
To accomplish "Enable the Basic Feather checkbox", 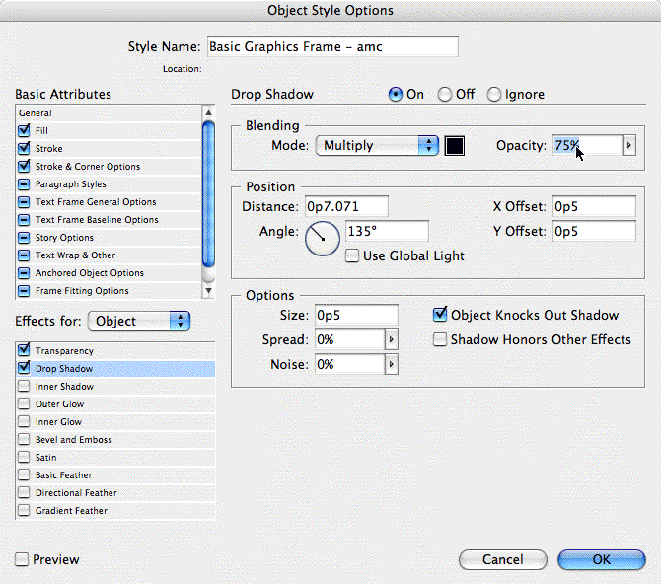I will [x=24, y=474].
